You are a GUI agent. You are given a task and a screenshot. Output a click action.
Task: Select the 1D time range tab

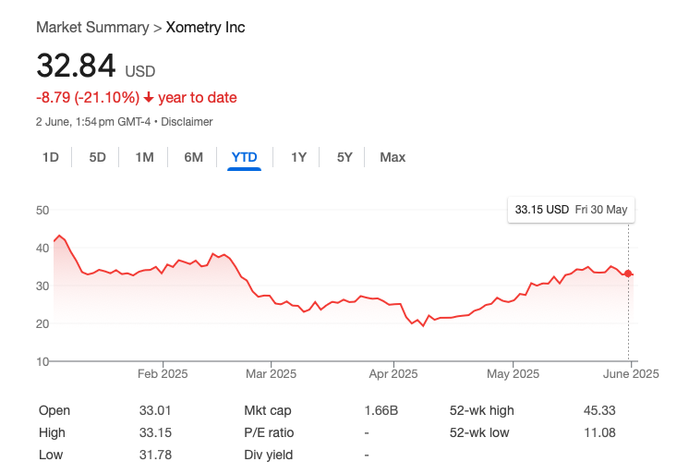(x=51, y=157)
